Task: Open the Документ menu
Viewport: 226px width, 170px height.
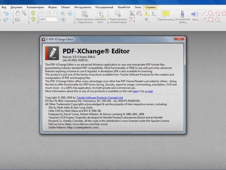Action: pyautogui.click(x=16, y=7)
